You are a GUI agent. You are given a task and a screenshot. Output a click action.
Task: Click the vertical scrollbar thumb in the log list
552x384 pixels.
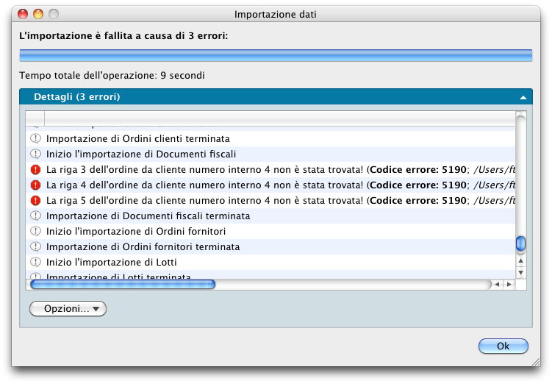[521, 243]
